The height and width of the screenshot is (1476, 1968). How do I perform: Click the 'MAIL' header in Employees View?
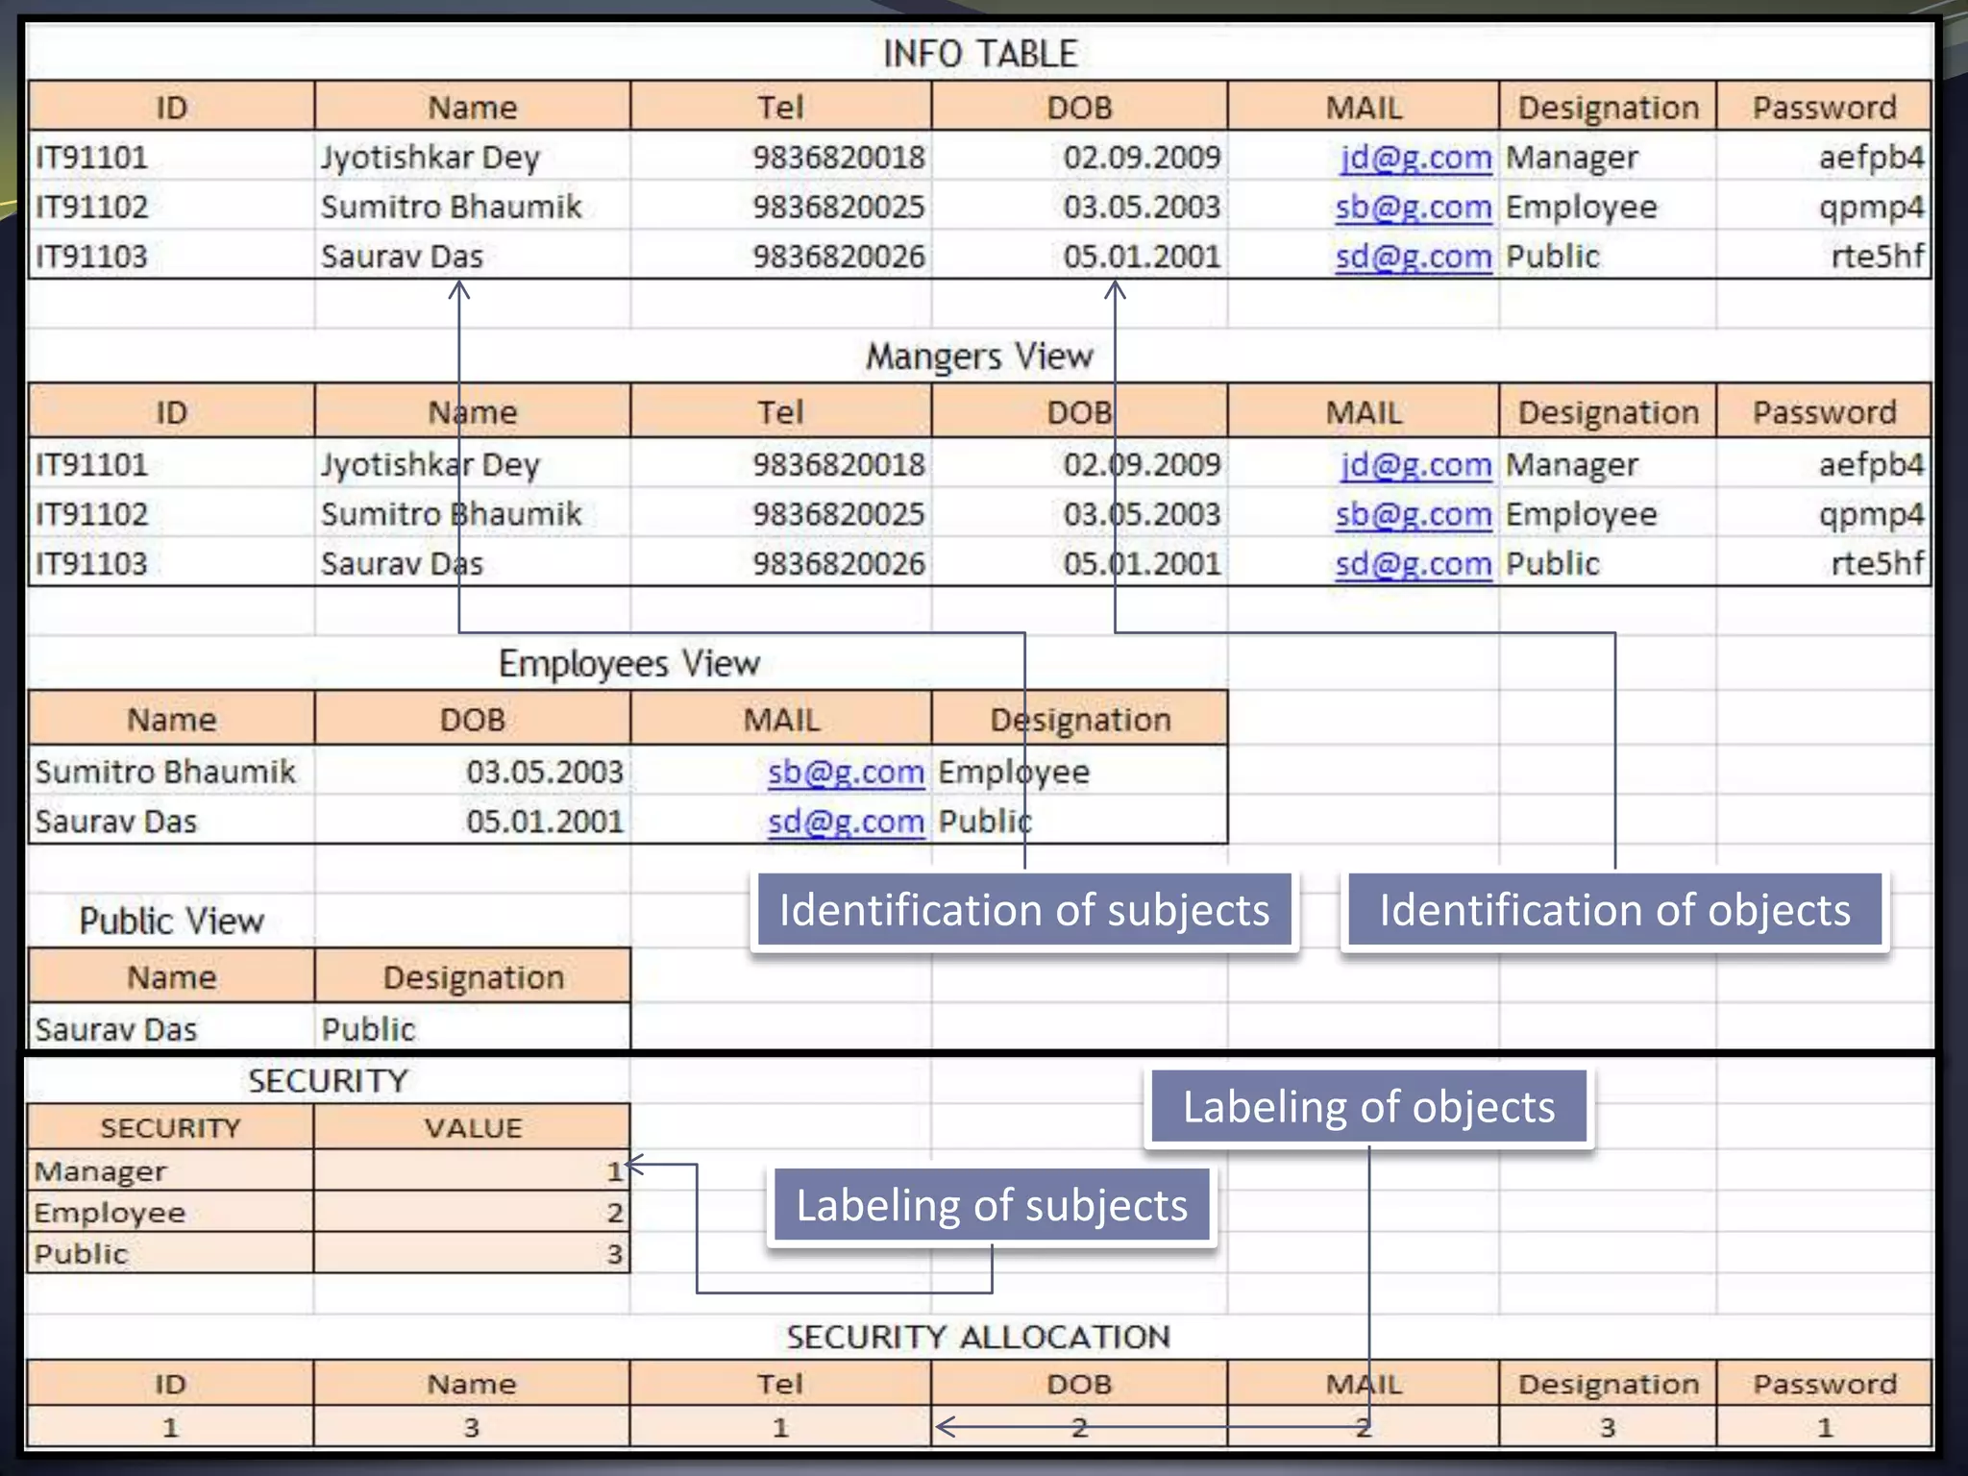780,720
